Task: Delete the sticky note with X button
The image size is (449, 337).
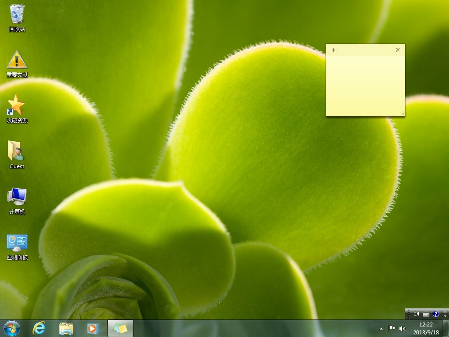Action: coord(398,50)
